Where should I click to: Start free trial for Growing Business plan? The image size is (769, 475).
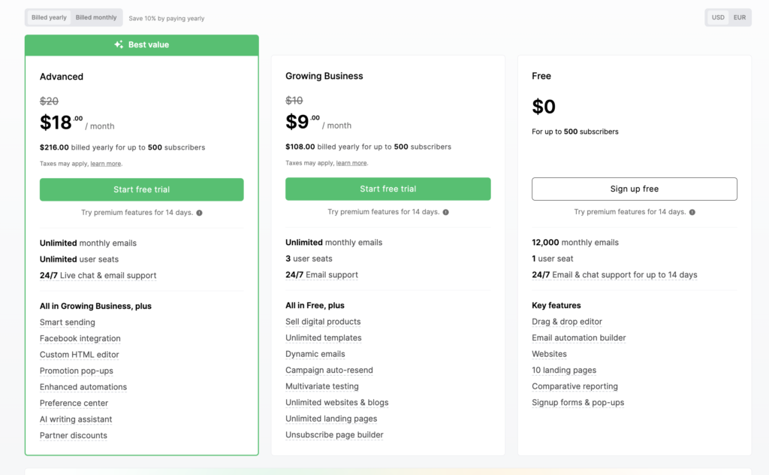click(x=388, y=189)
